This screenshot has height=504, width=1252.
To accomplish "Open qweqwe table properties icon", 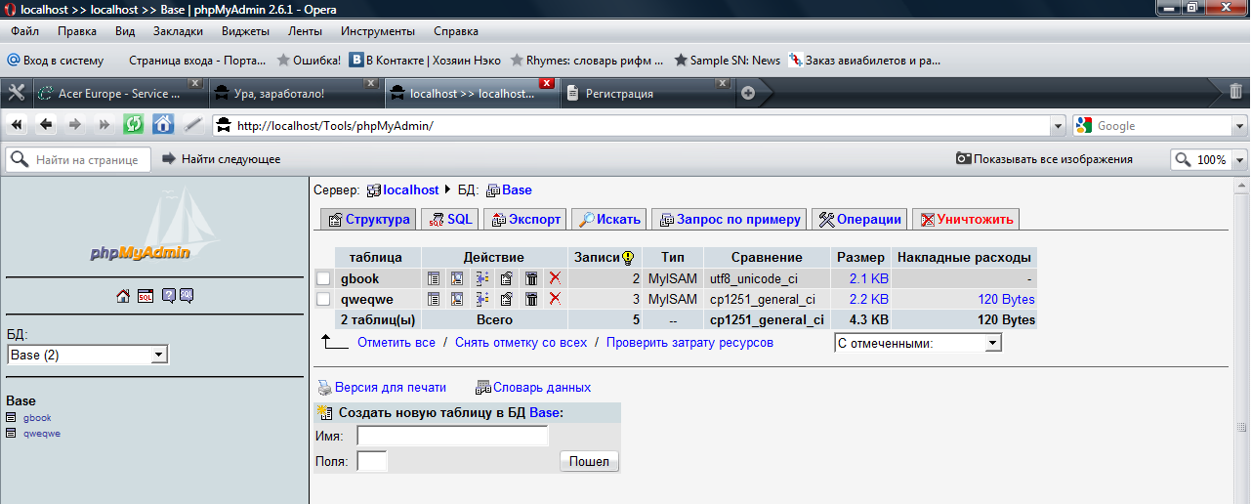I will click(x=506, y=299).
